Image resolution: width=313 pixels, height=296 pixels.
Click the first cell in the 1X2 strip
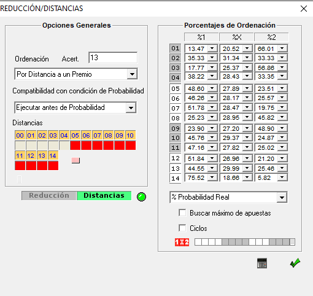(198, 242)
